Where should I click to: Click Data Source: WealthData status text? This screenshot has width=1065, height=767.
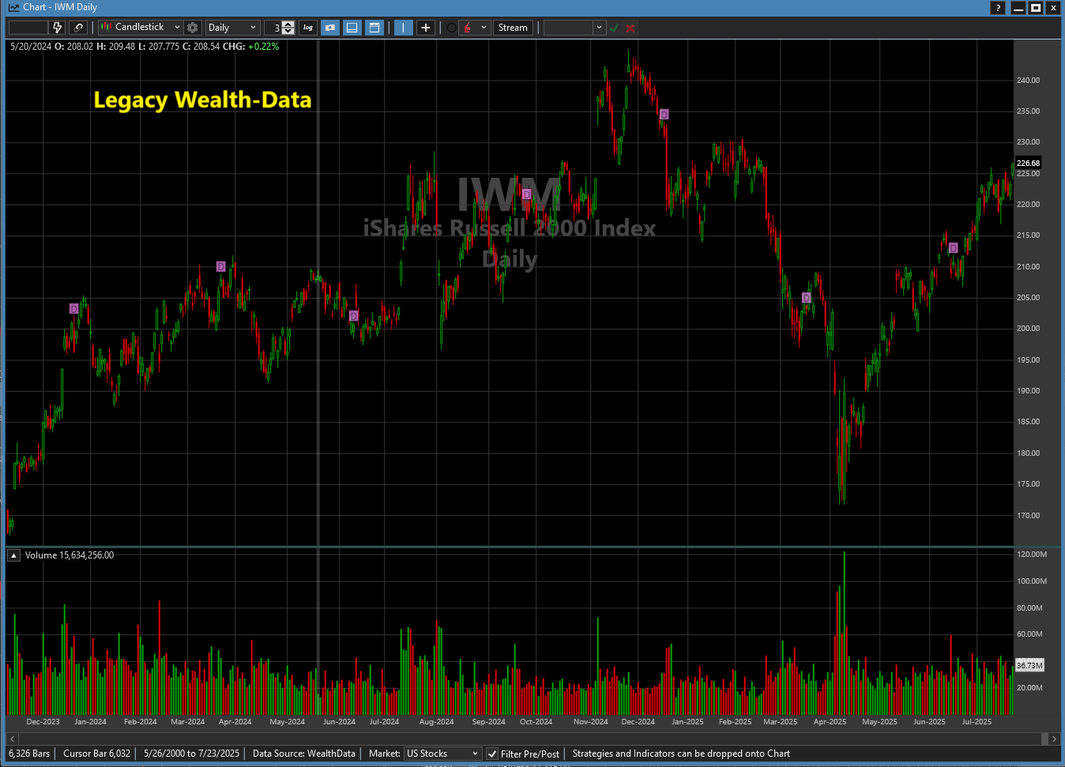point(304,754)
